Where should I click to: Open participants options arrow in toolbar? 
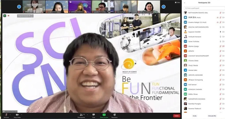coord(87,115)
